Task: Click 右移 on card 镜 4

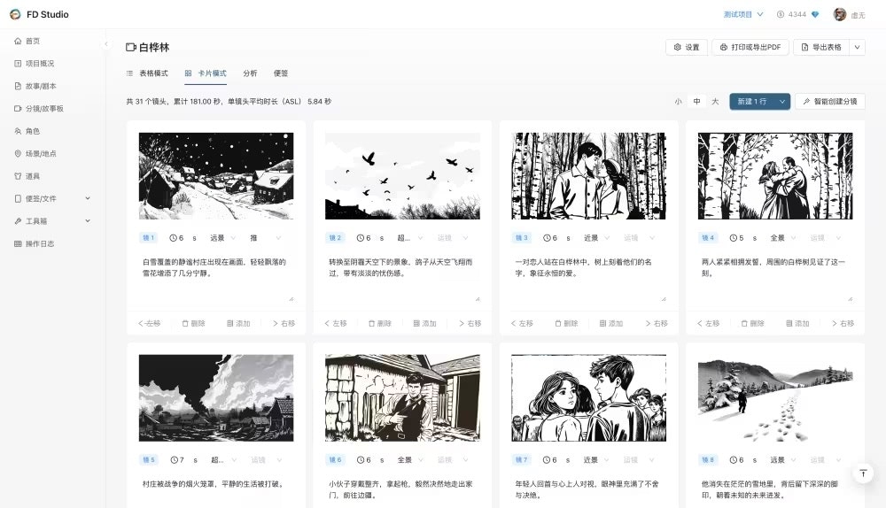Action: pos(843,323)
